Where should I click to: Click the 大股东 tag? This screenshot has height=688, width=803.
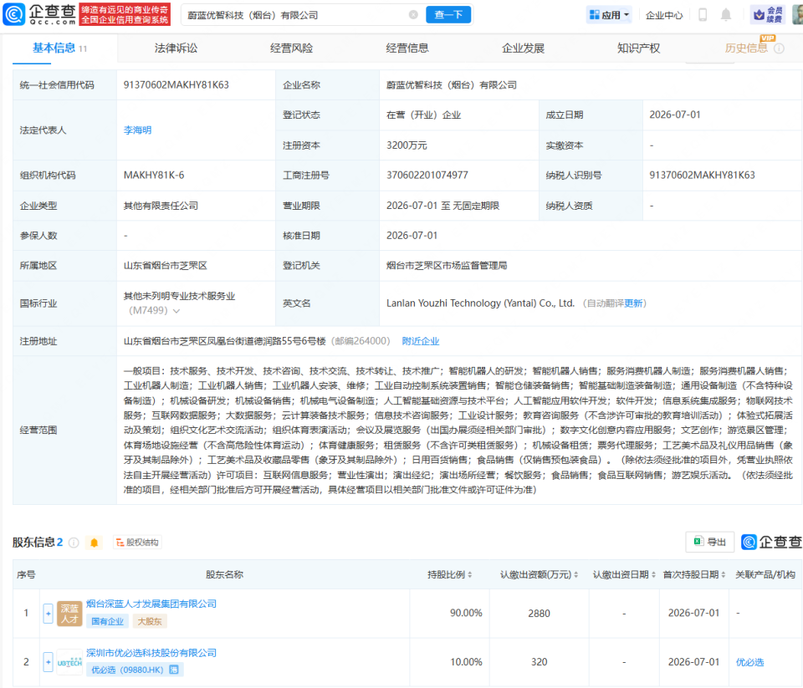coord(150,621)
